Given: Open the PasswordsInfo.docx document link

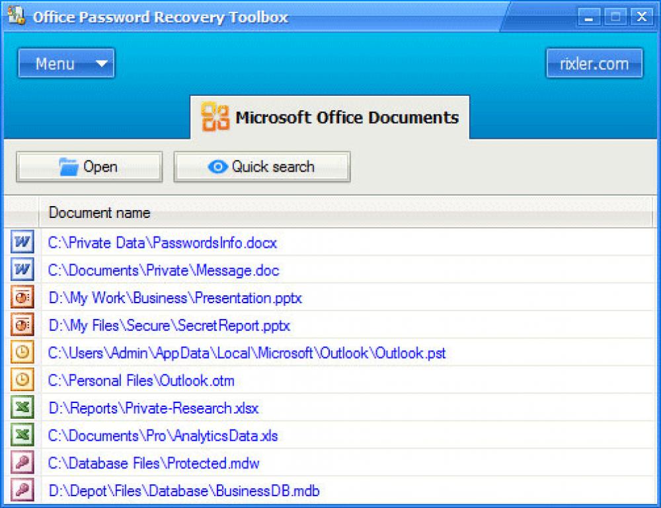Looking at the screenshot, I should pos(161,242).
